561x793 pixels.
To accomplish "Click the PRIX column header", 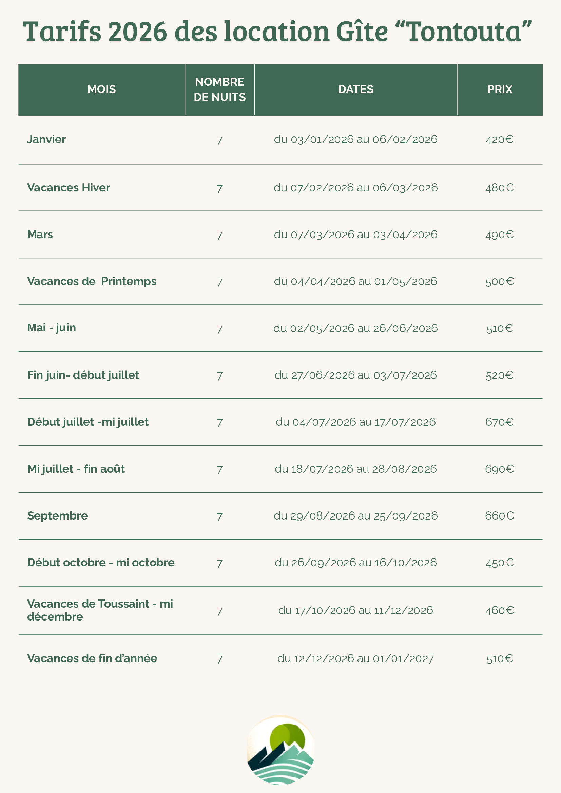I will coord(500,89).
